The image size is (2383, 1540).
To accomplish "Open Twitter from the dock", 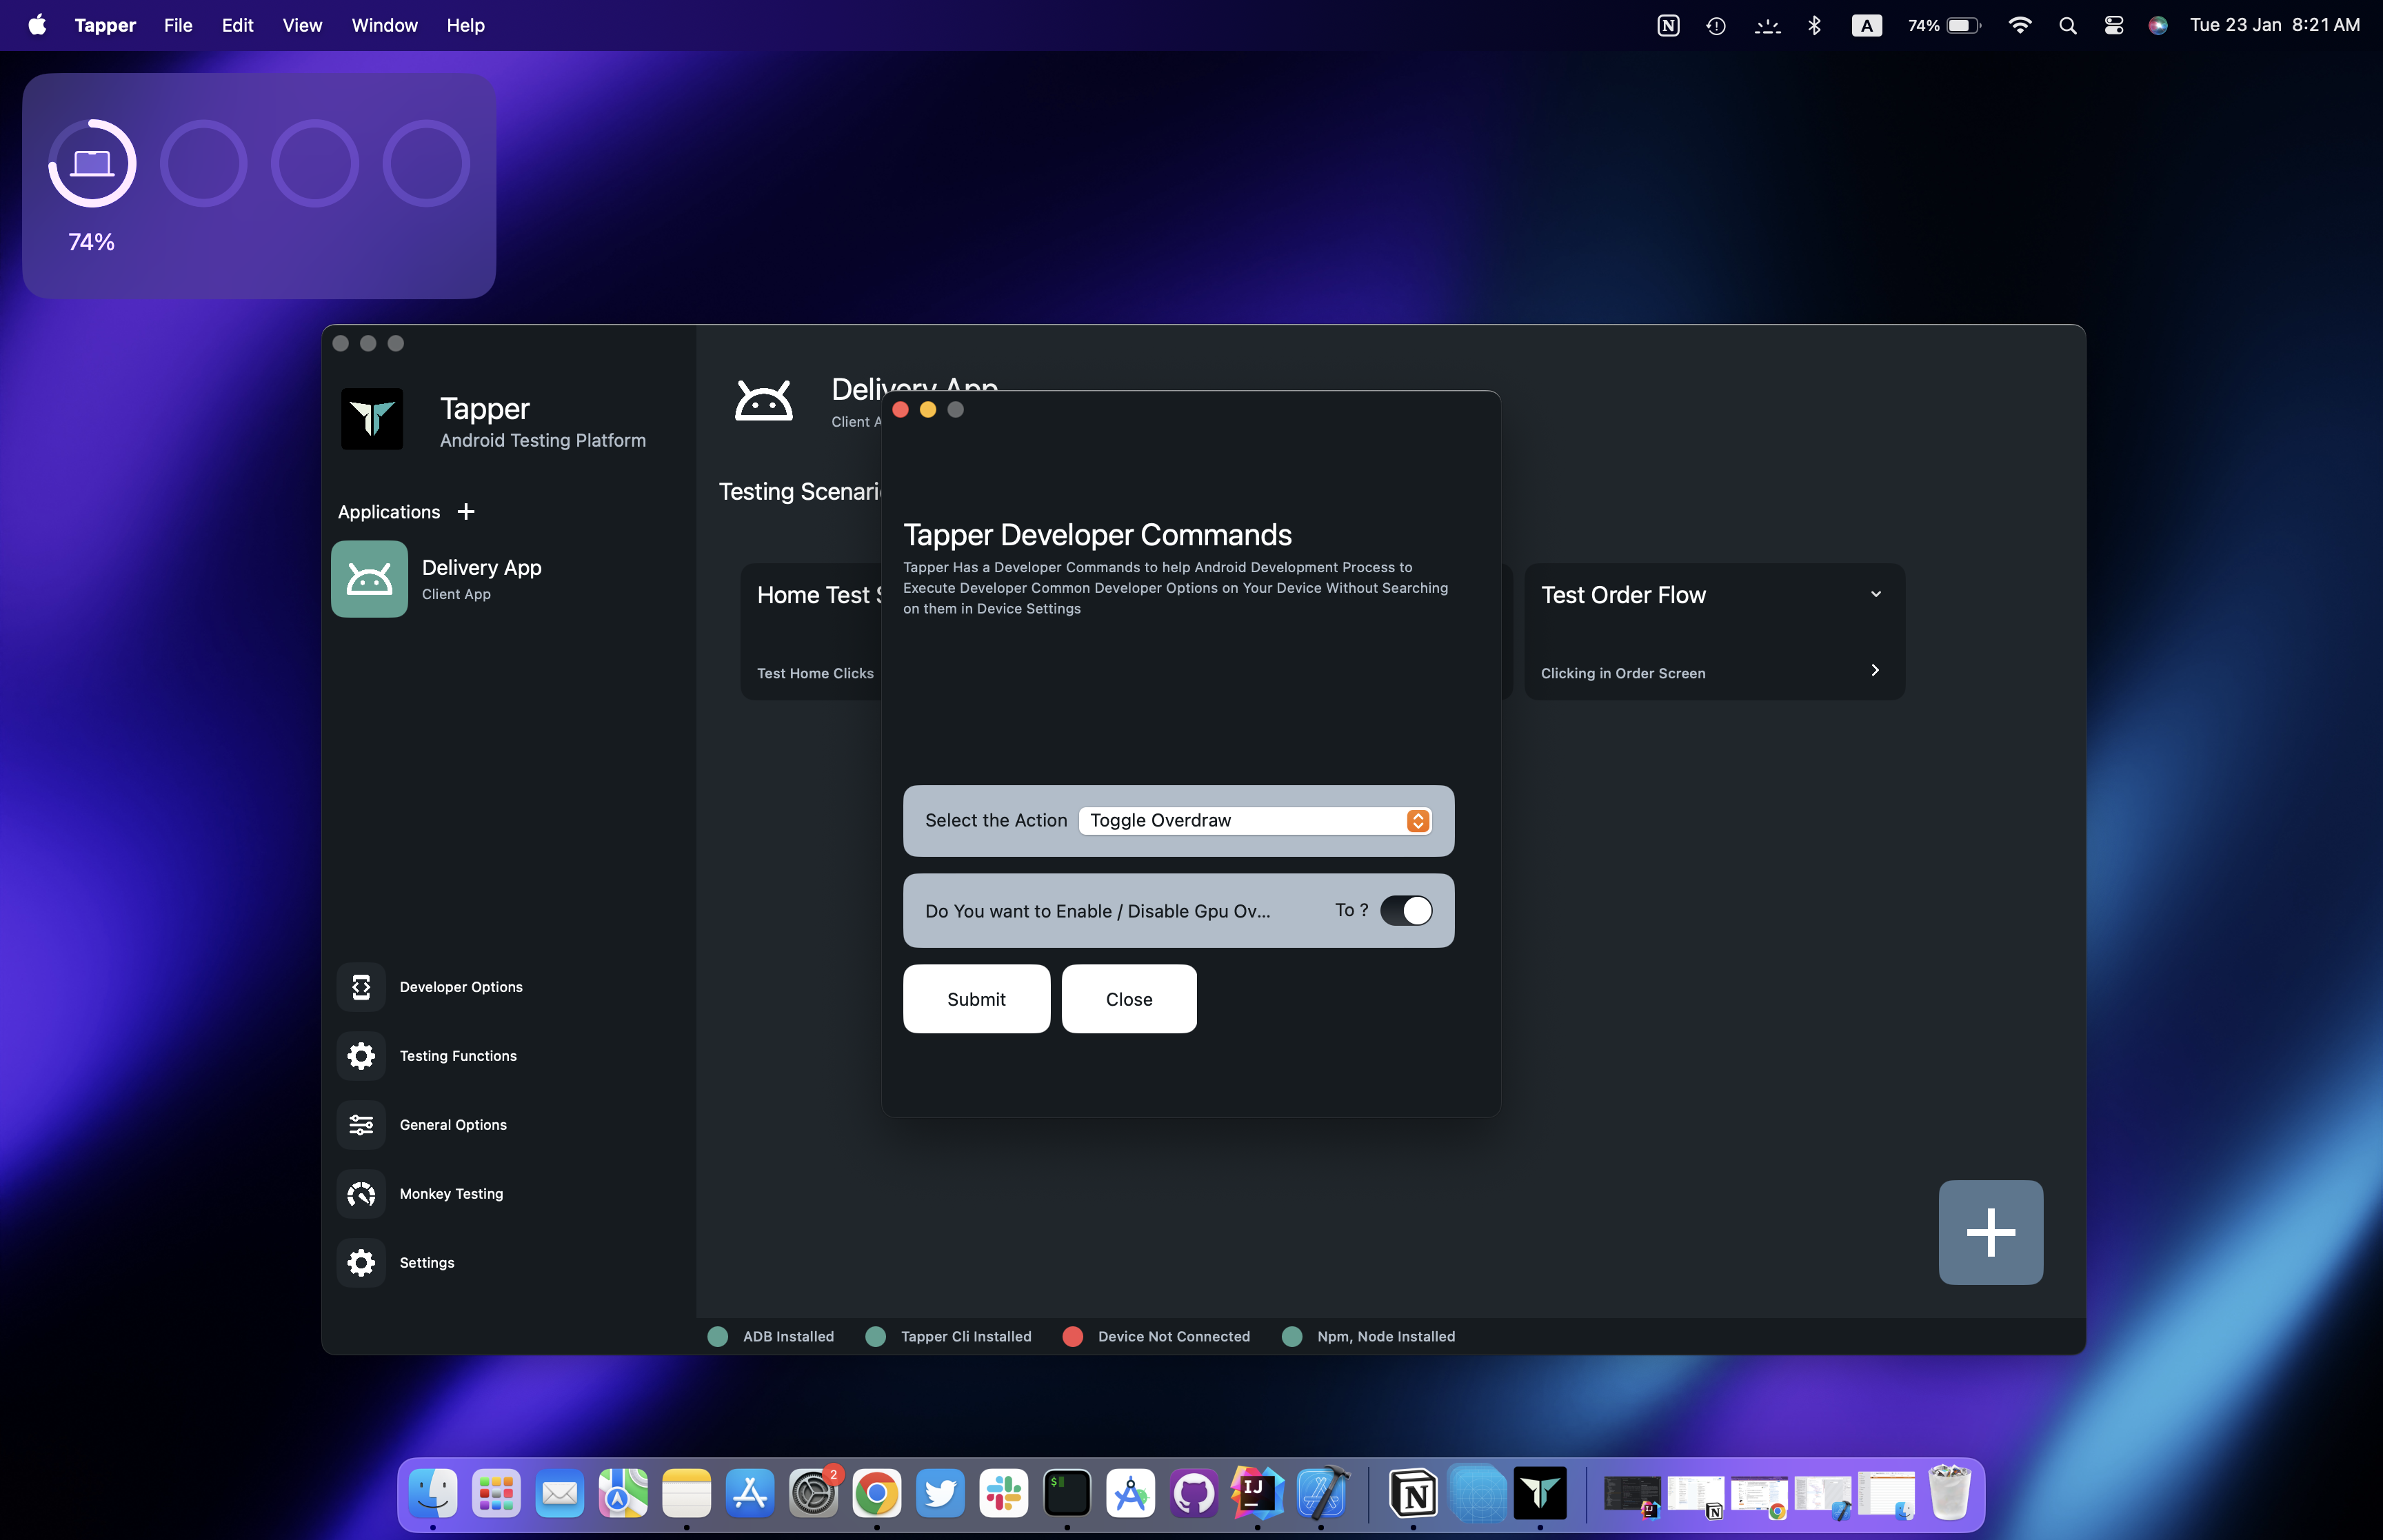I will click(x=940, y=1494).
